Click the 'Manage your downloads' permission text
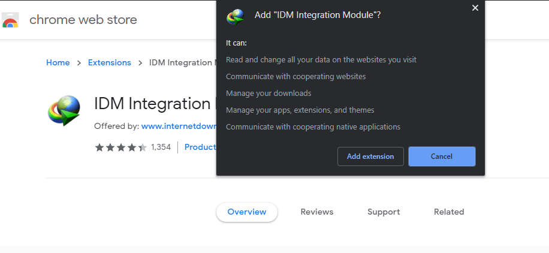Image resolution: width=549 pixels, height=253 pixels. (269, 94)
